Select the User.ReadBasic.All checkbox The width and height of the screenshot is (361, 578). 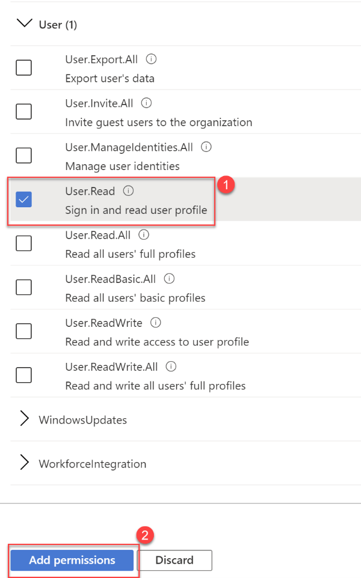point(24,287)
